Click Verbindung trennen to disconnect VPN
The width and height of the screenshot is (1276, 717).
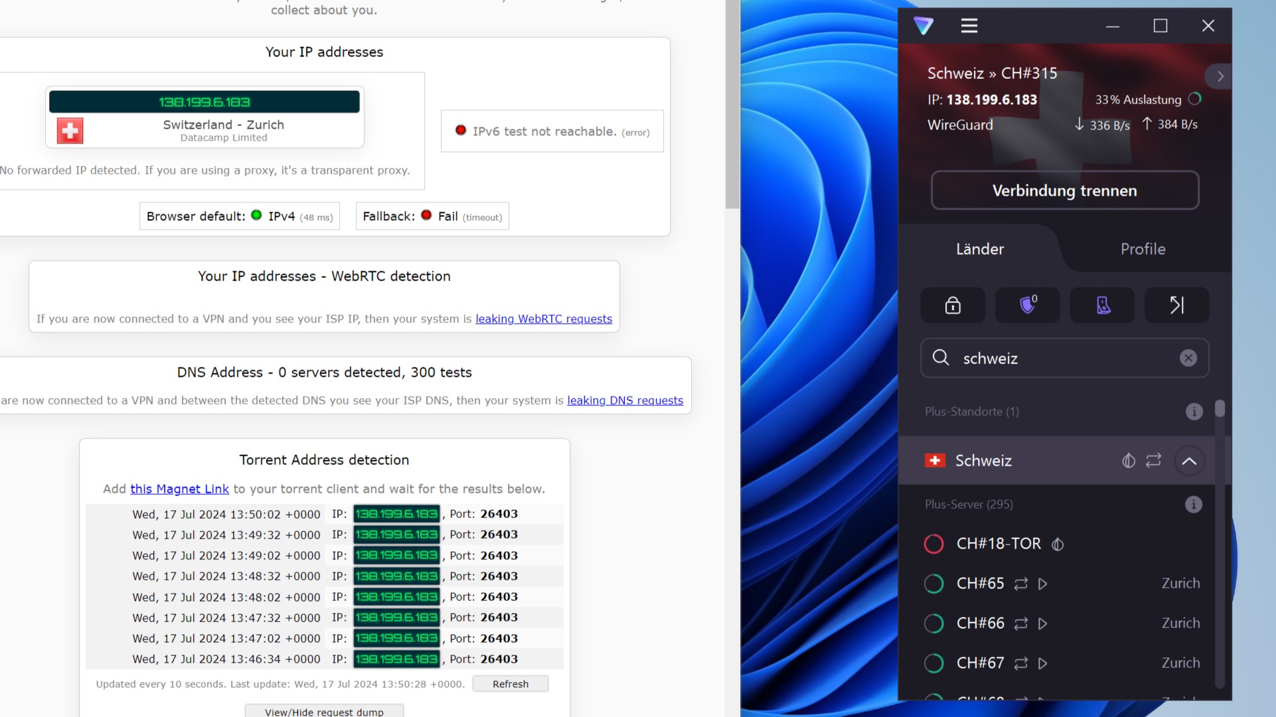tap(1065, 190)
